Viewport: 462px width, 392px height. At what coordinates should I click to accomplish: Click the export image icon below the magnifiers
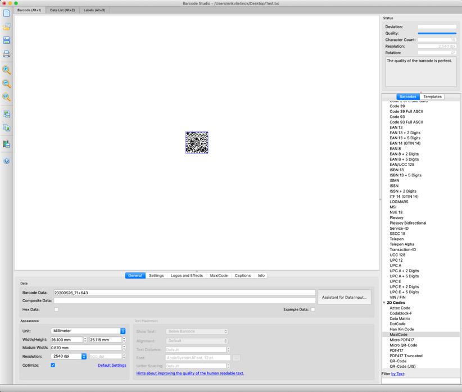pyautogui.click(x=7, y=114)
